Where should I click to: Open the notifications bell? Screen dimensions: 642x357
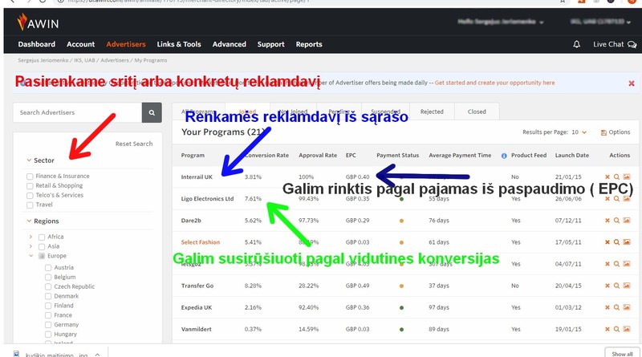tap(576, 44)
